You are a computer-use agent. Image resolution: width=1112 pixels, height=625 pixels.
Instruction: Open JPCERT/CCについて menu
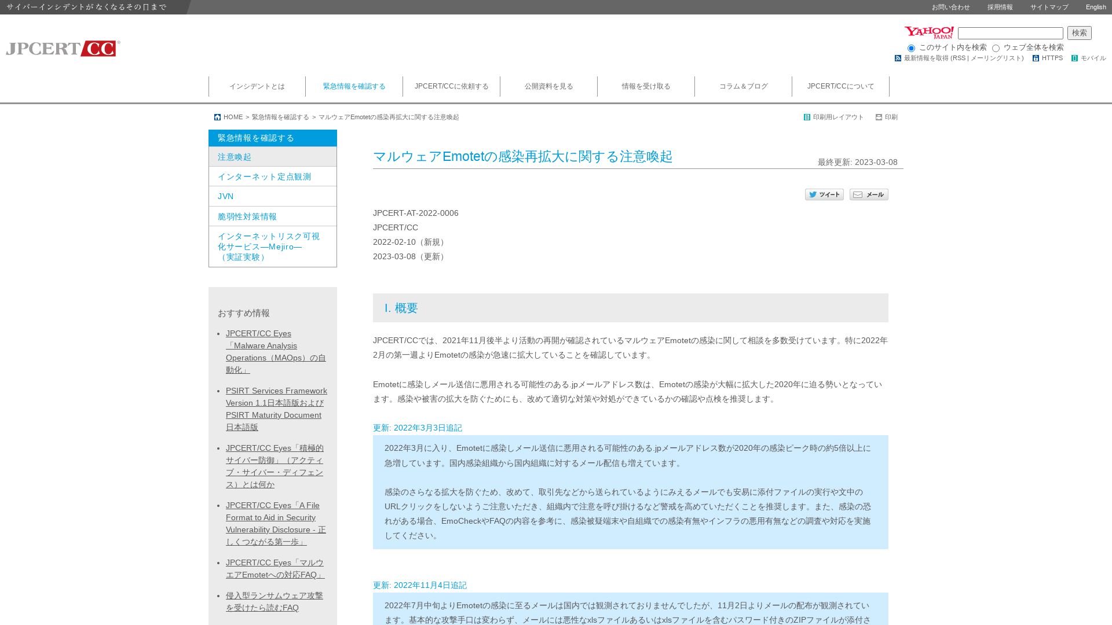[x=841, y=87]
